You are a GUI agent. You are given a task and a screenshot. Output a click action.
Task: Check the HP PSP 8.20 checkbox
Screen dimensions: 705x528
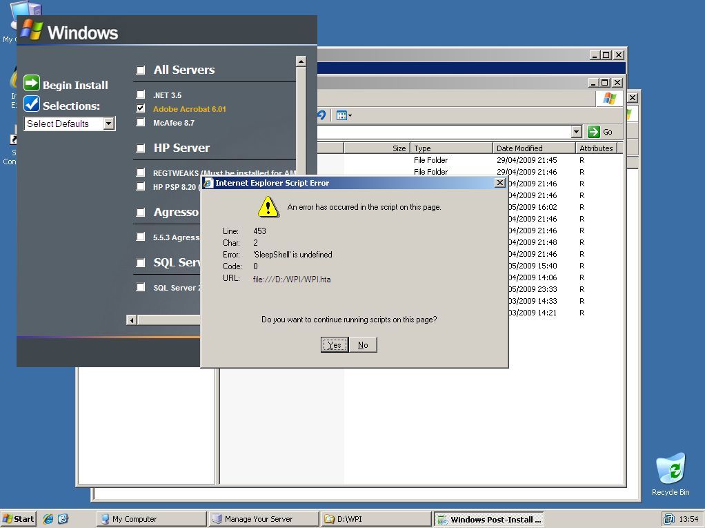click(x=141, y=186)
